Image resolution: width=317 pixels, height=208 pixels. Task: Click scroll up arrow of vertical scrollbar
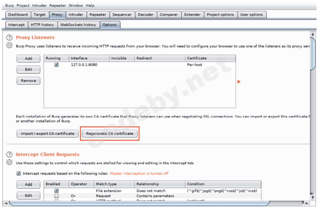(313, 34)
